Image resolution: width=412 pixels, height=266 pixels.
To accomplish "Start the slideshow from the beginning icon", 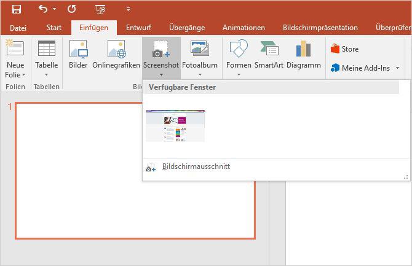I will click(x=100, y=9).
